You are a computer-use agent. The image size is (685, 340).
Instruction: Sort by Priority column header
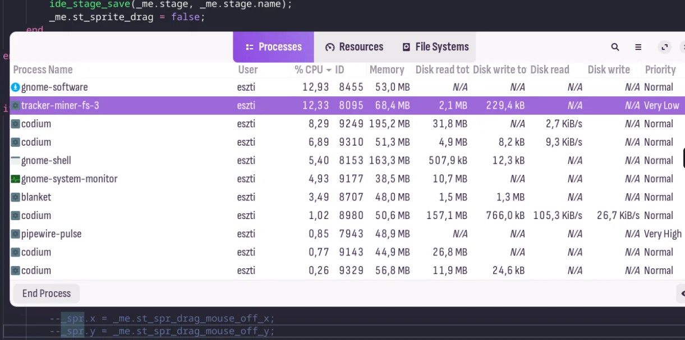tap(660, 69)
